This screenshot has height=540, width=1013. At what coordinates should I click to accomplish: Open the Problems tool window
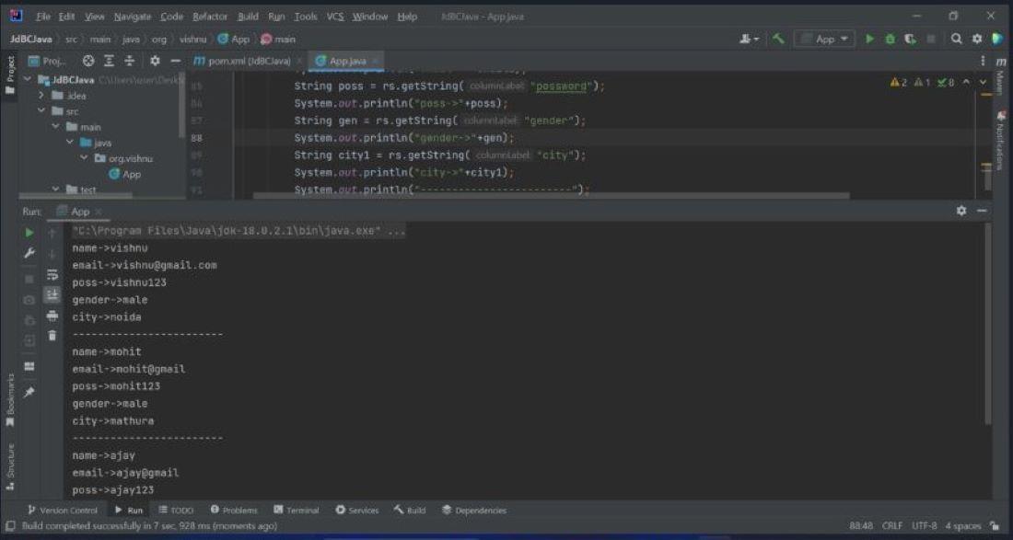point(234,511)
